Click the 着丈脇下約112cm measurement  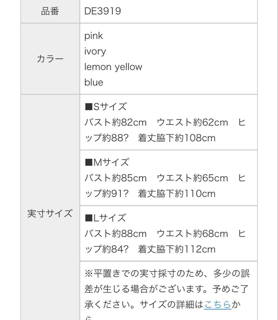[177, 249]
